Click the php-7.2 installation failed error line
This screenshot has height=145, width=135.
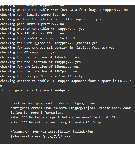[52, 132]
